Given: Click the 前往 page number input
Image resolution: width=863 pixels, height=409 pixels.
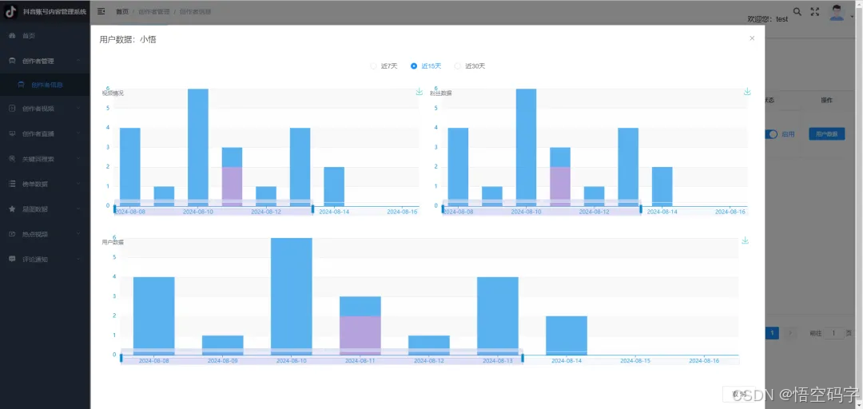Looking at the screenshot, I should point(833,333).
